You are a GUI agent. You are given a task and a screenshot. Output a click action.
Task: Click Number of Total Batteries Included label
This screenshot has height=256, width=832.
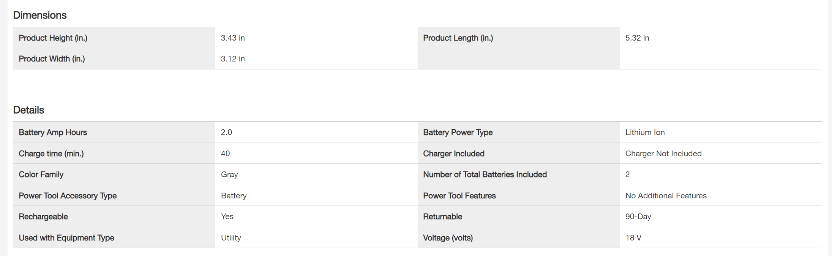pyautogui.click(x=485, y=174)
